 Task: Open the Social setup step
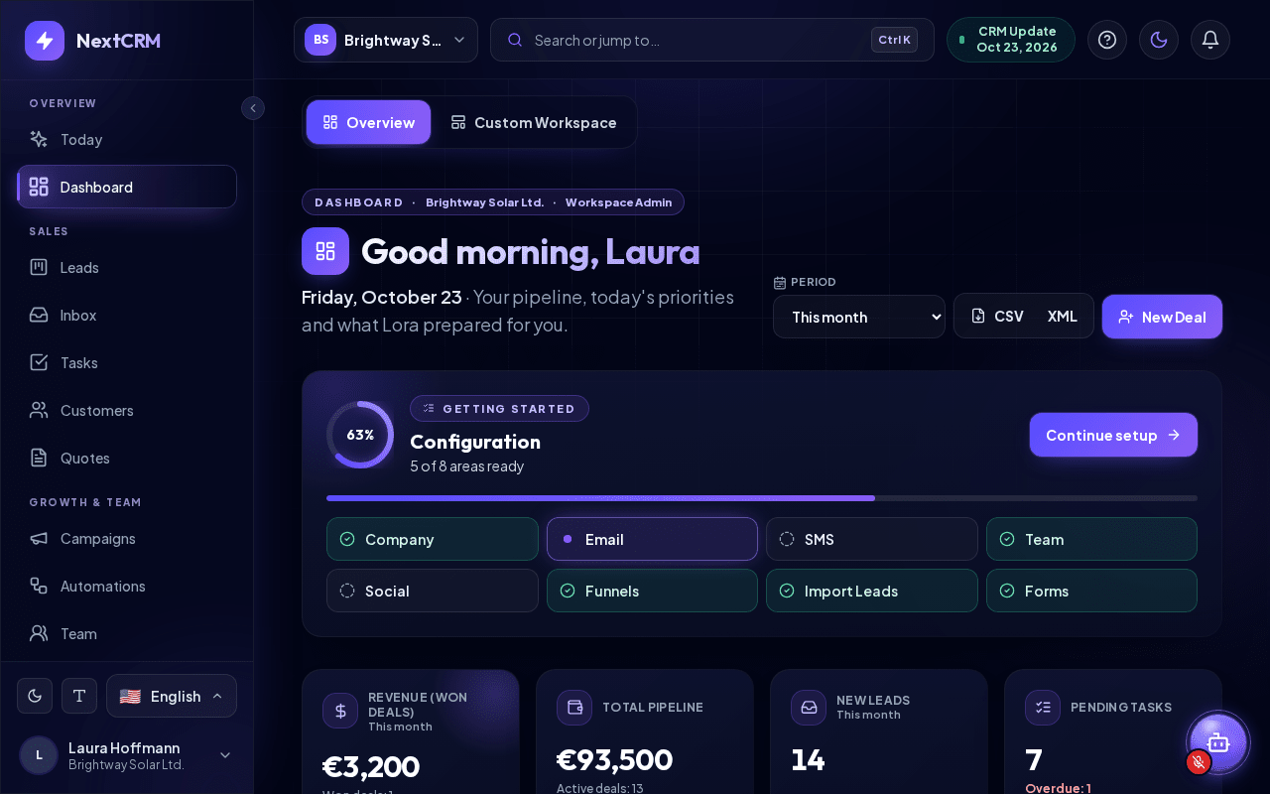(433, 591)
